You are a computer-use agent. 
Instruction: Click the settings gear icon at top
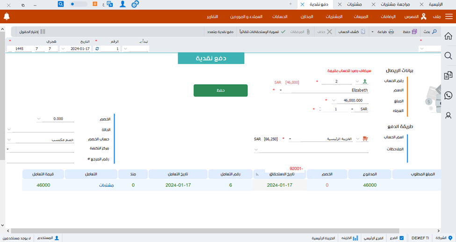point(135,4)
